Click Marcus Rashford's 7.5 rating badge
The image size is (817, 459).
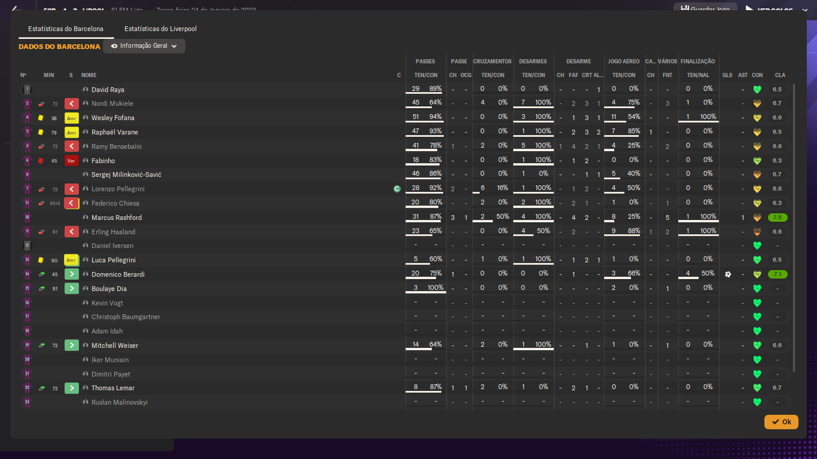click(x=778, y=218)
